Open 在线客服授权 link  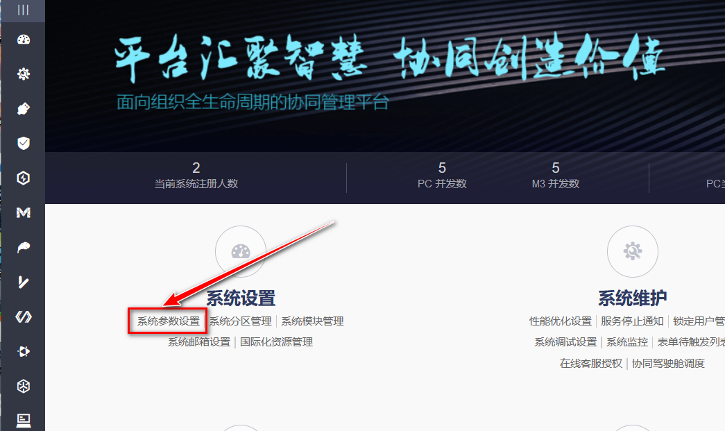click(591, 364)
